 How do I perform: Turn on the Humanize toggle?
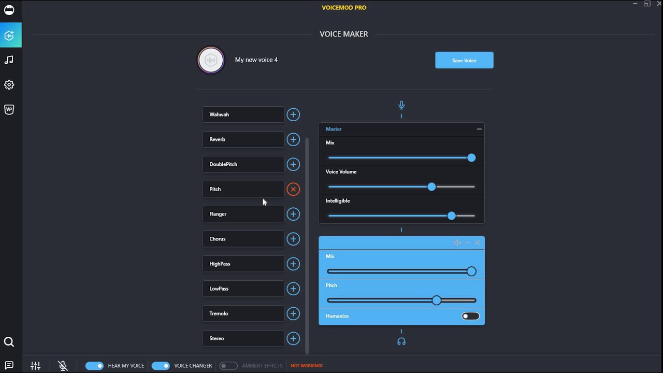471,316
